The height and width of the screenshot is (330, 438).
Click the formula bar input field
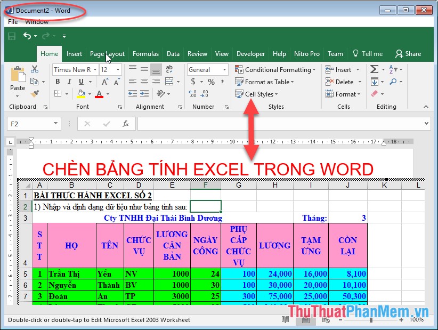pyautogui.click(x=281, y=124)
